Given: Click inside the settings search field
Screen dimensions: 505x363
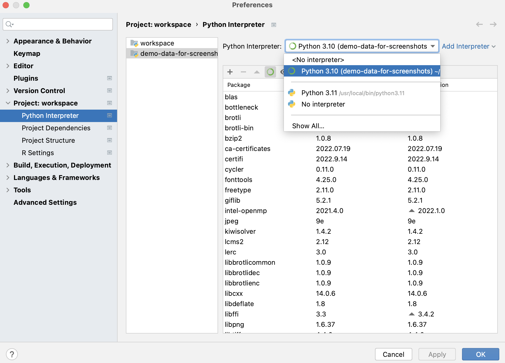Looking at the screenshot, I should click(x=58, y=24).
